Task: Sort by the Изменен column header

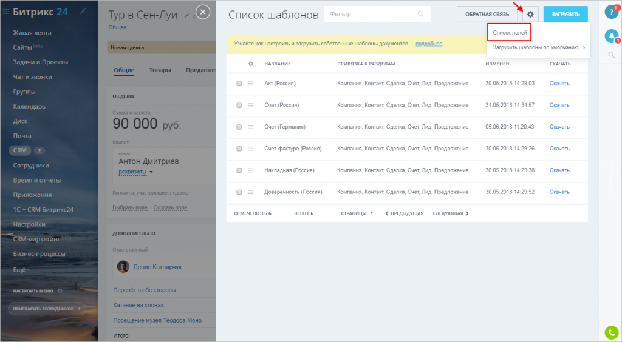Action: (x=497, y=64)
